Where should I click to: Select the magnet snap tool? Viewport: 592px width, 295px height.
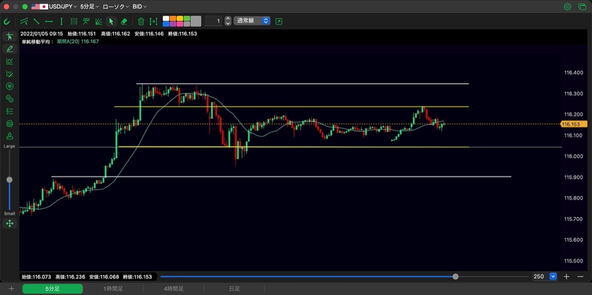[x=7, y=21]
